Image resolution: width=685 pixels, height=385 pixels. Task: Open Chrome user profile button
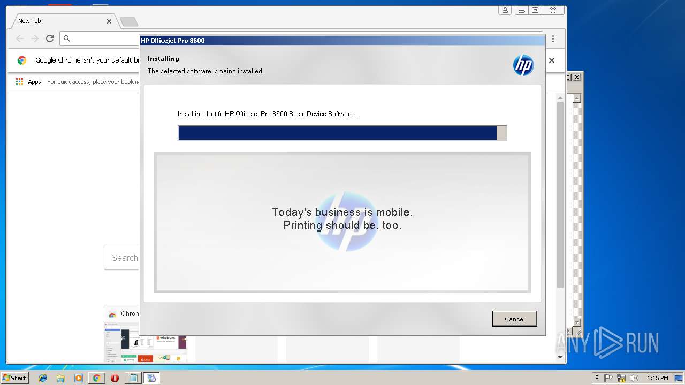click(505, 10)
